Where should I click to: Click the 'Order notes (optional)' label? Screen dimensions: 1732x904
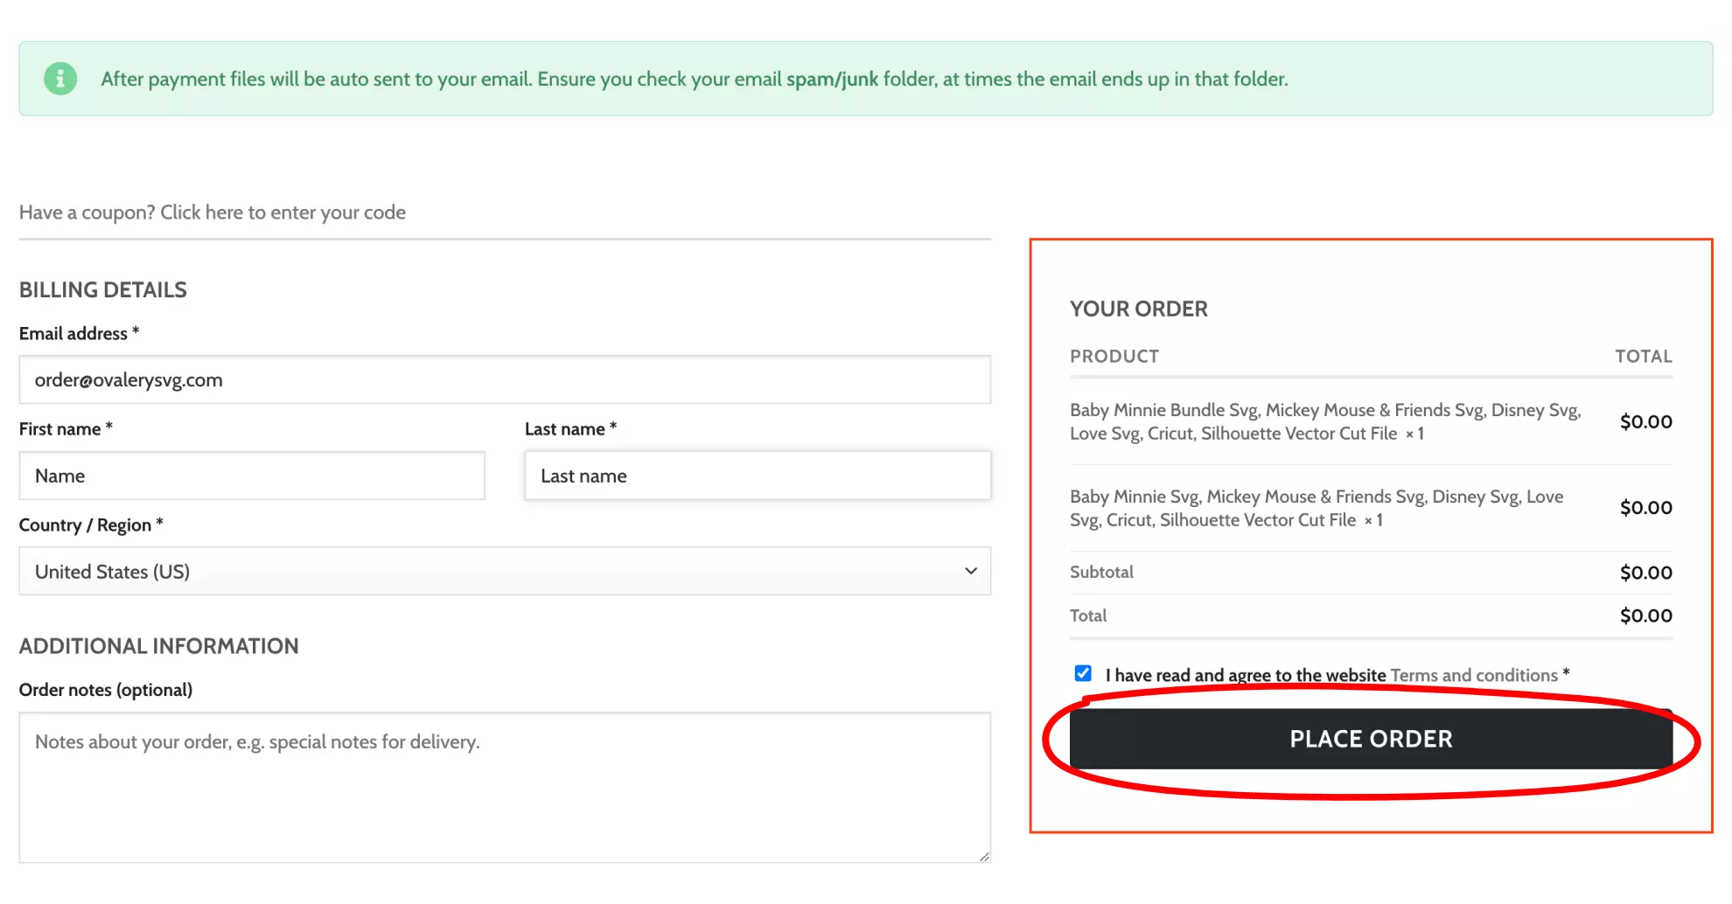coord(106,690)
